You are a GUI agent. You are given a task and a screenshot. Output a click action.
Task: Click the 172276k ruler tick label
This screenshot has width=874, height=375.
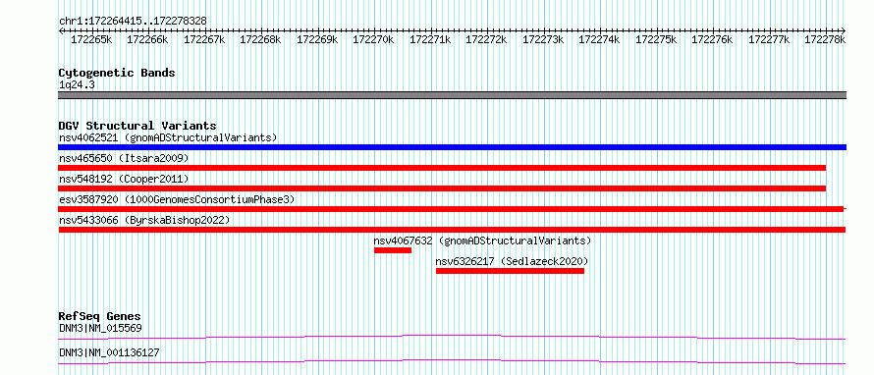coord(712,40)
